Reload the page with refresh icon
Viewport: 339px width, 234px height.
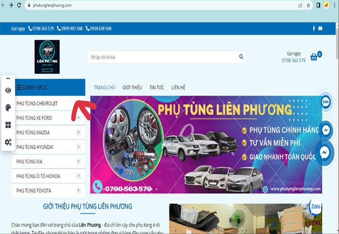[19, 5]
